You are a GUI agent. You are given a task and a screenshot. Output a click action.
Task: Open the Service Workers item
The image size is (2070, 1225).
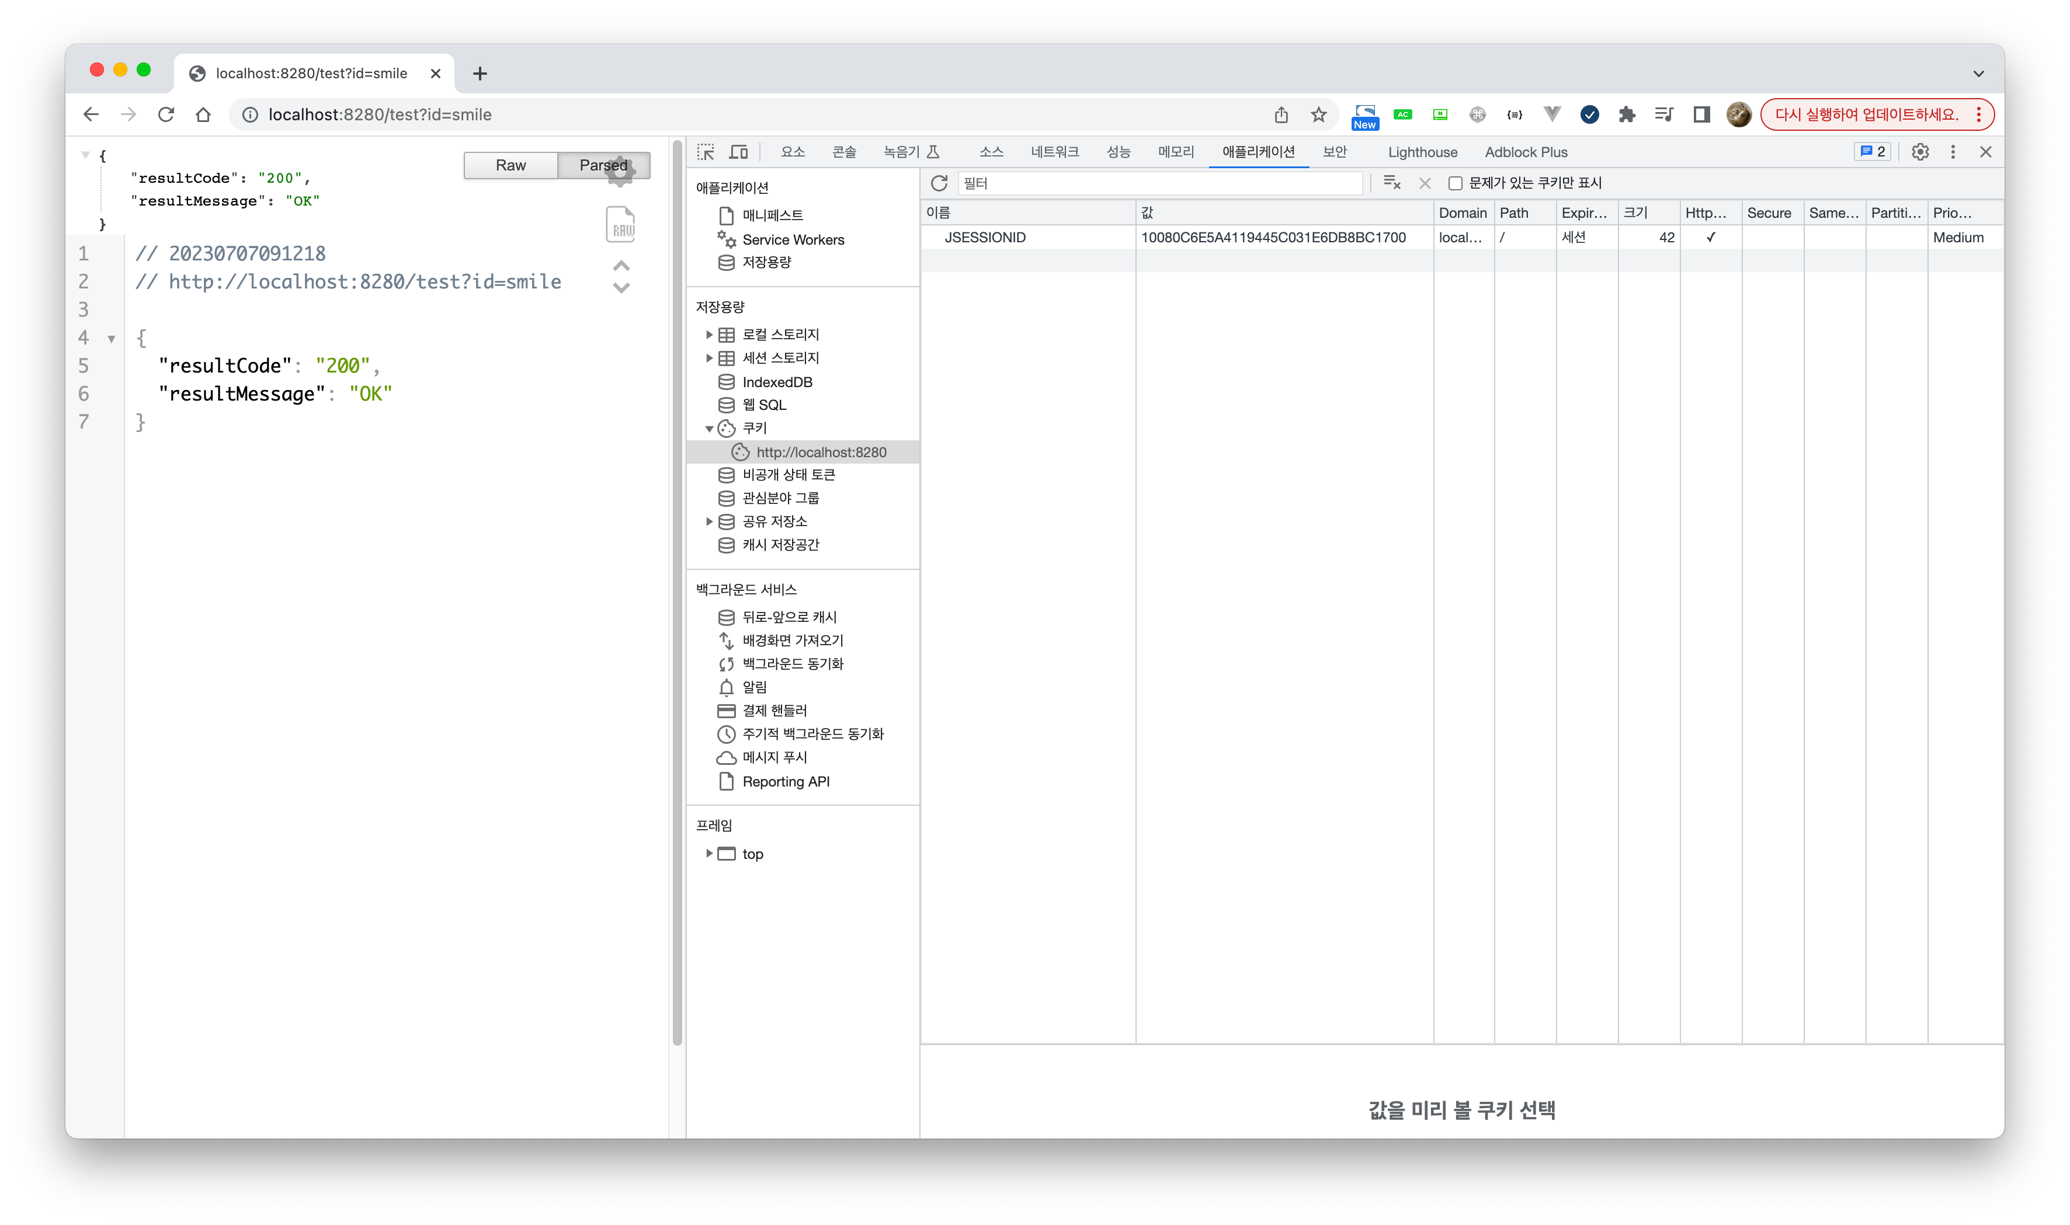click(793, 239)
